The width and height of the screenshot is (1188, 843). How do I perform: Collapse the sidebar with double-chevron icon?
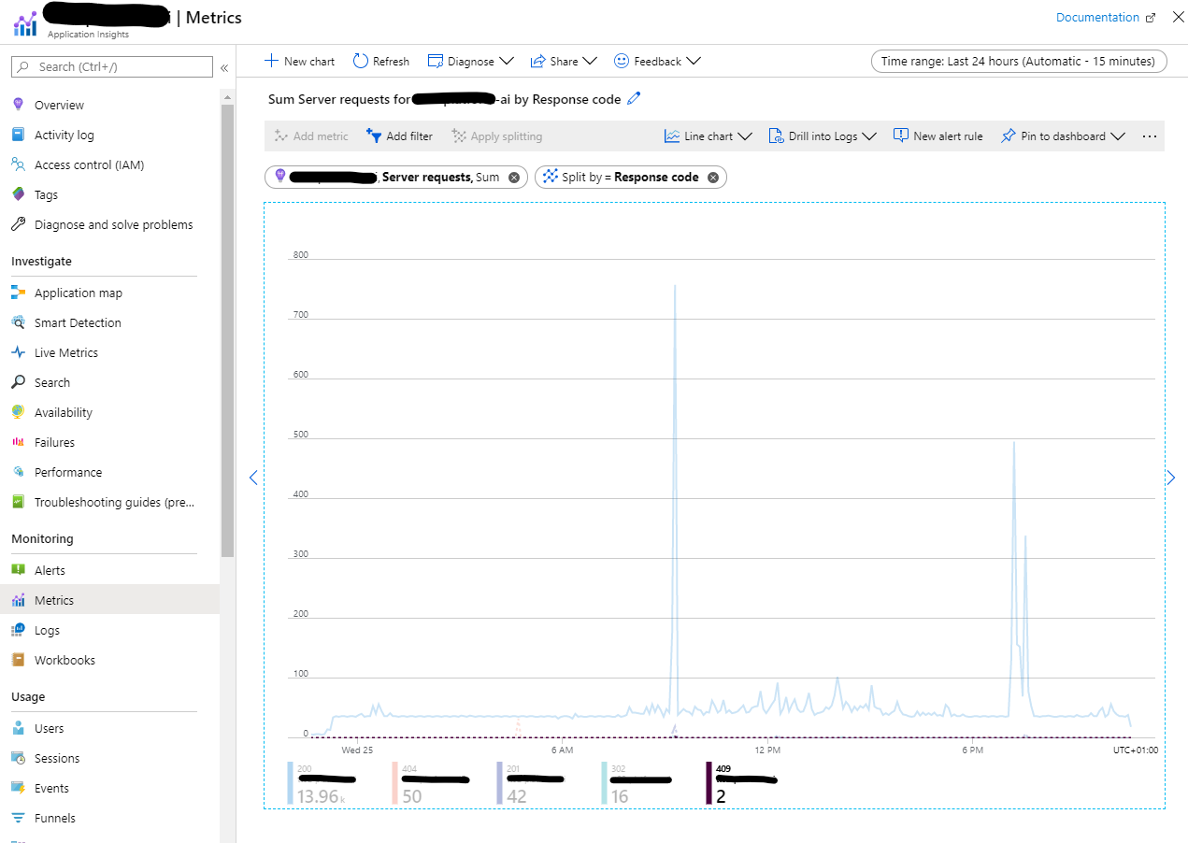point(224,67)
